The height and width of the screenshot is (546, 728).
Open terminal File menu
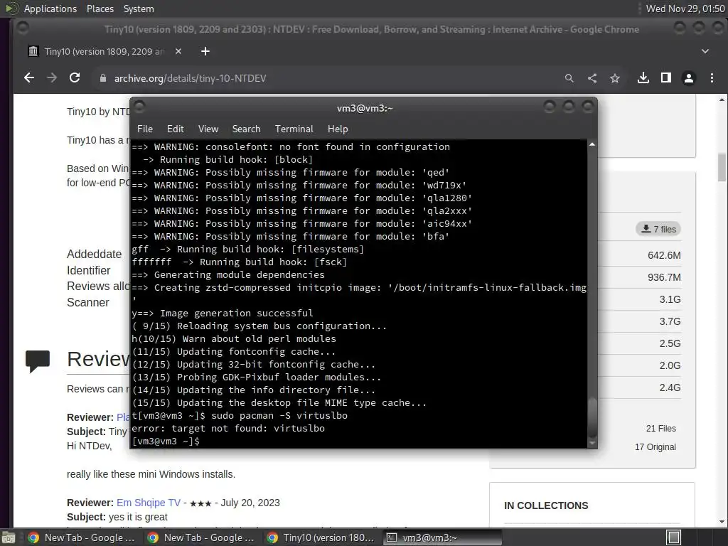click(x=145, y=129)
